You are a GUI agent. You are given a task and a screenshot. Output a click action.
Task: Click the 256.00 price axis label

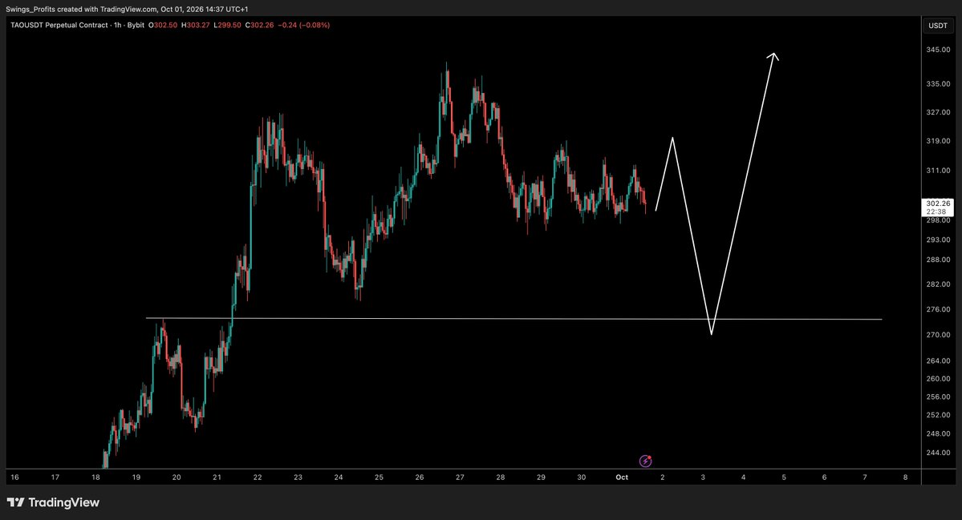coord(938,397)
